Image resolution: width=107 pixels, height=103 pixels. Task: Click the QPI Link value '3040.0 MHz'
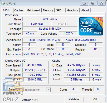35,79
